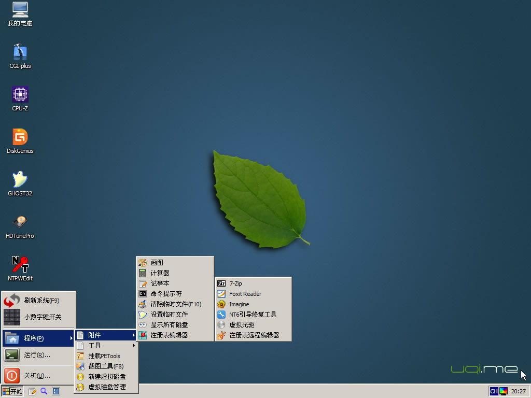531x398 pixels.
Task: Launch 画图 paint program
Action: tap(175, 263)
